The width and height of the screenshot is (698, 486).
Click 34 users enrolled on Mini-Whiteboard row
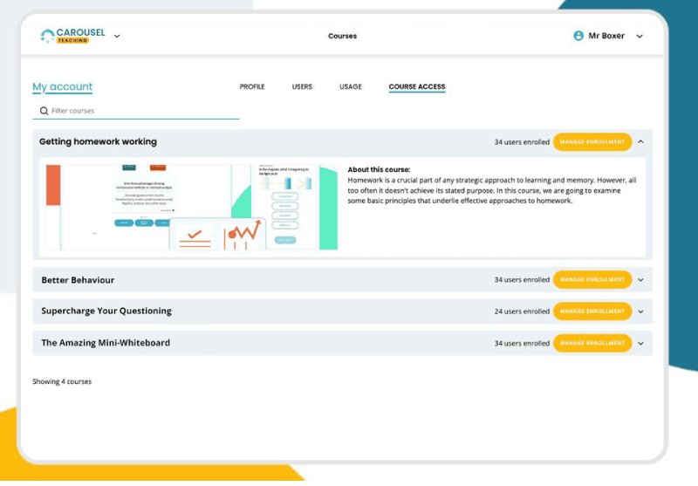point(522,343)
